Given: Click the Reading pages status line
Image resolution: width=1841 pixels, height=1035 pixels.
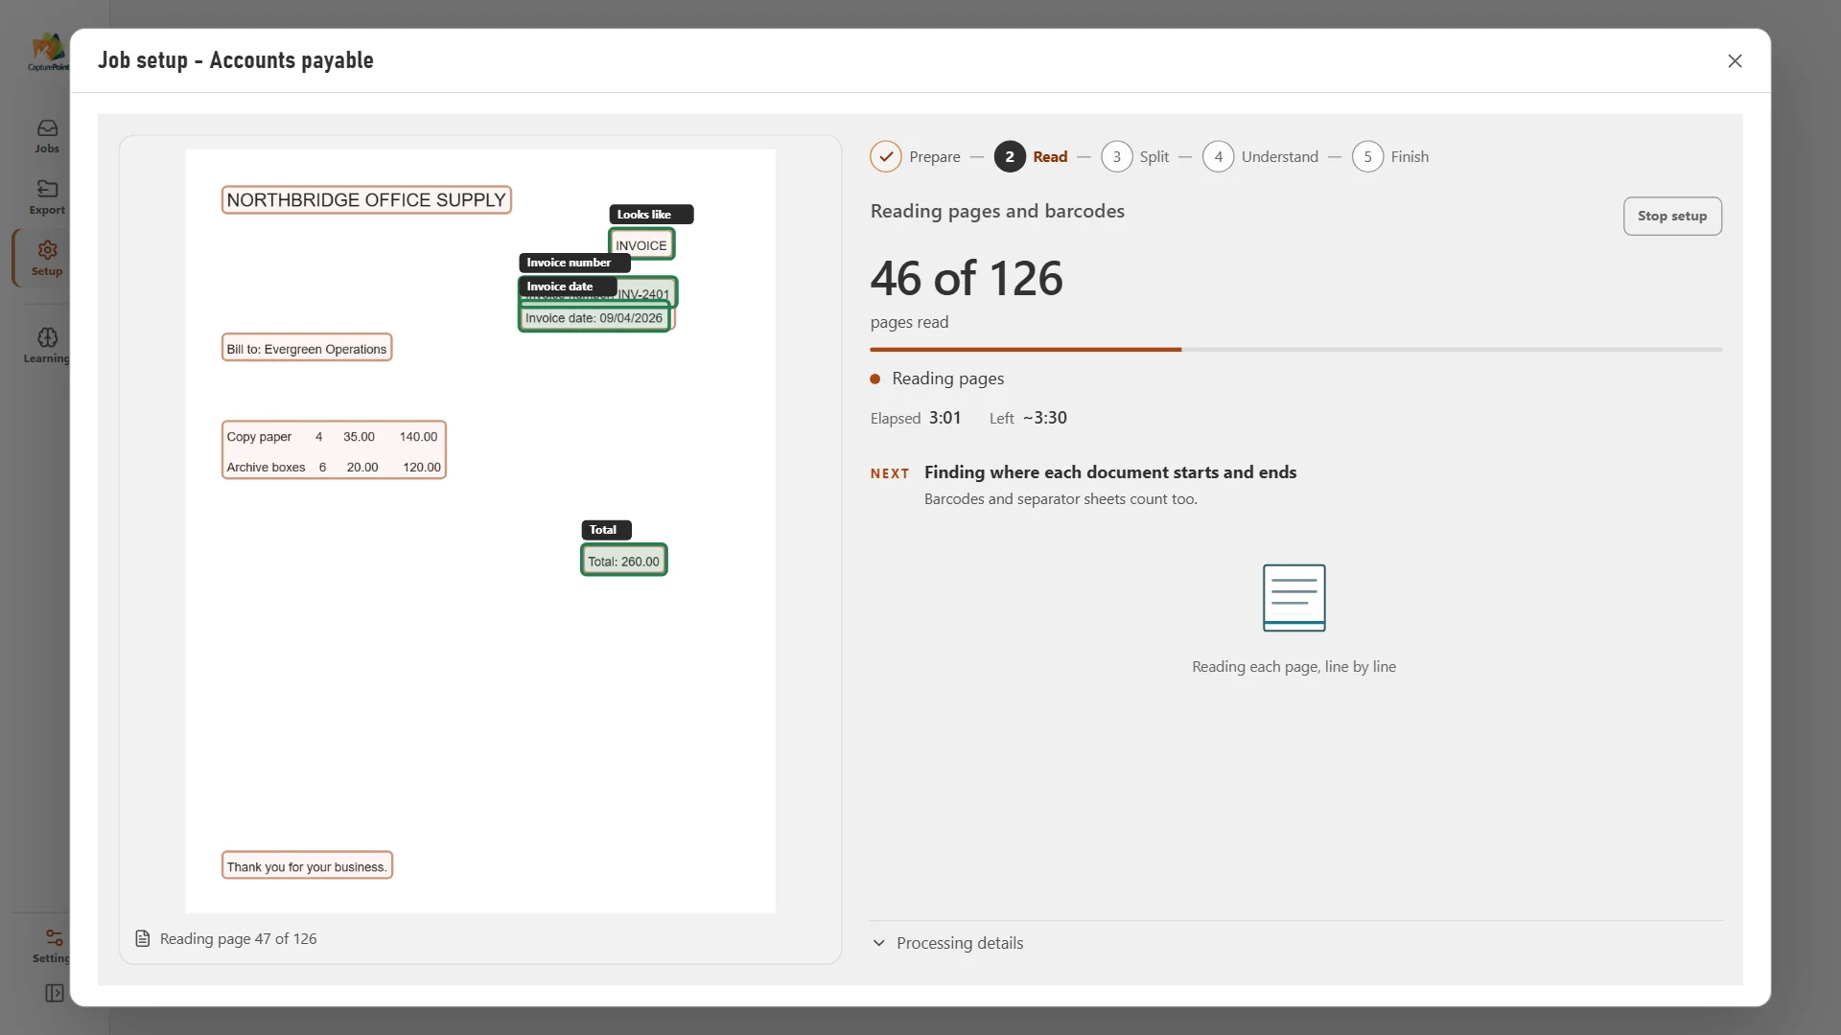Looking at the screenshot, I should point(937,379).
